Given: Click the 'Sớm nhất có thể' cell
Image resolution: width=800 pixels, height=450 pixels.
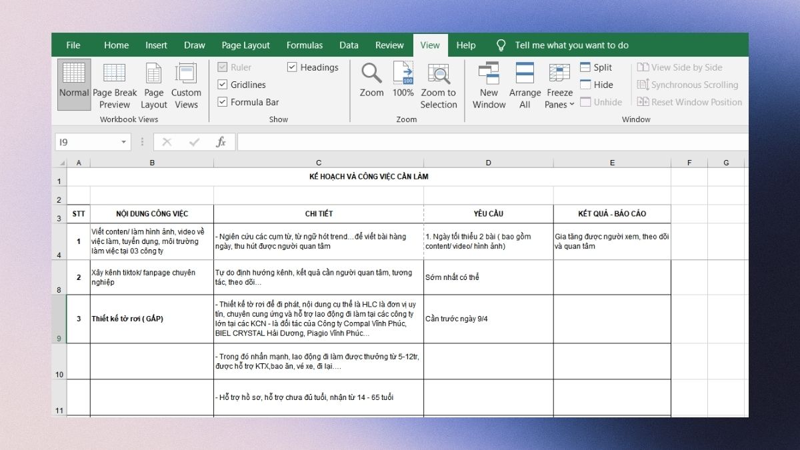Looking at the screenshot, I should [x=489, y=277].
